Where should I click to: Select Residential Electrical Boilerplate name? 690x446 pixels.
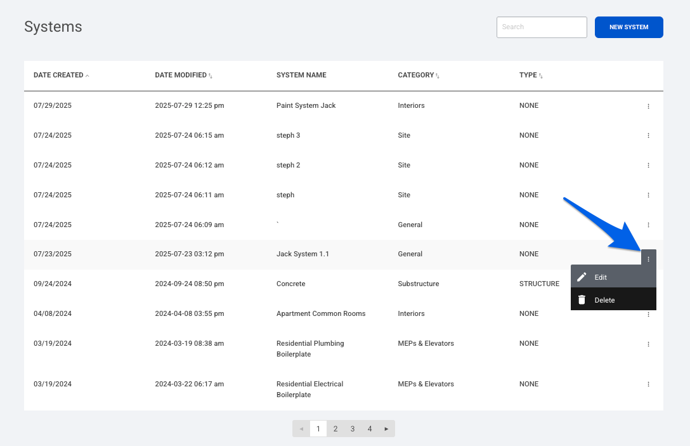309,389
